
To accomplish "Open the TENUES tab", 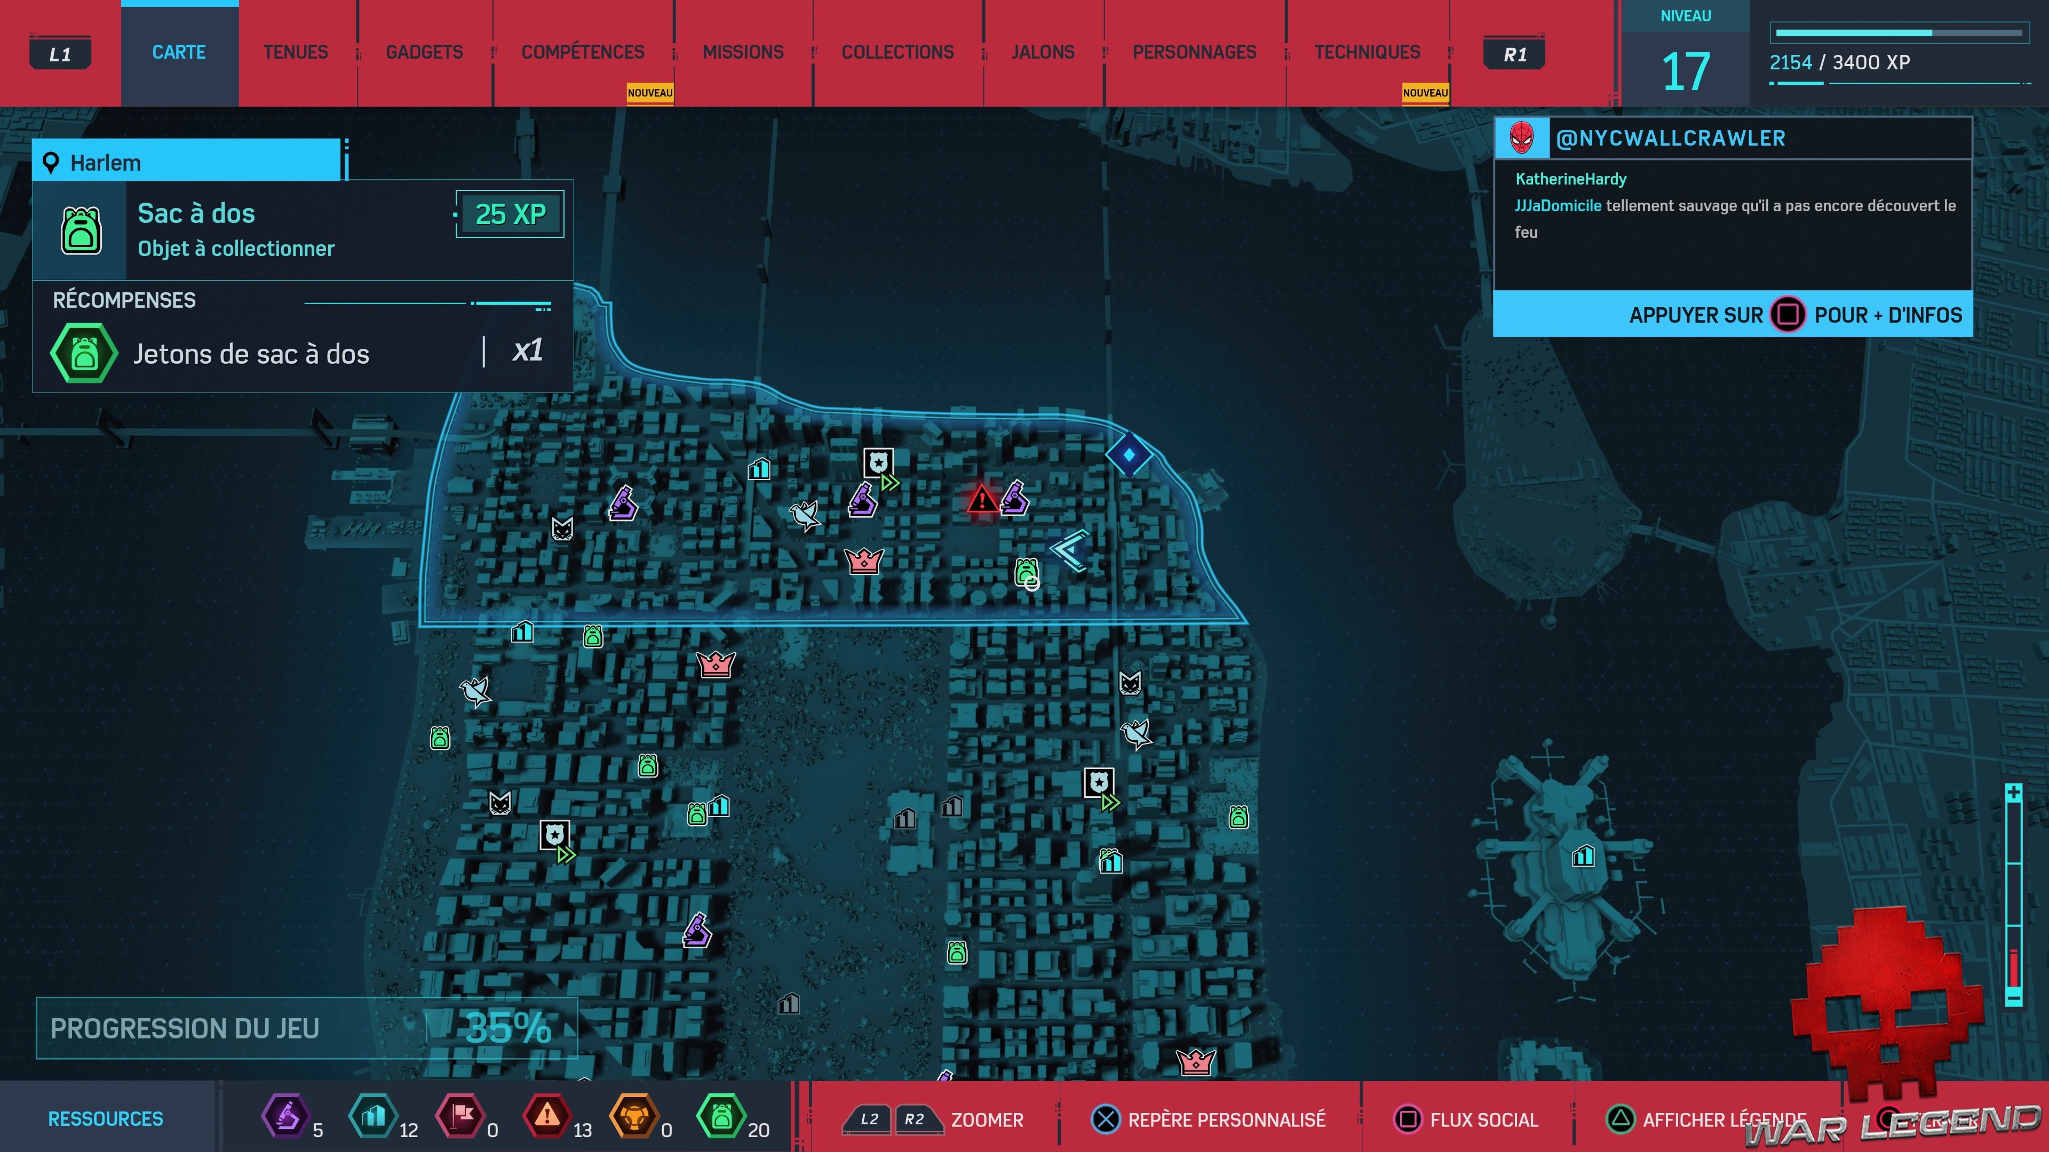I will pos(295,52).
